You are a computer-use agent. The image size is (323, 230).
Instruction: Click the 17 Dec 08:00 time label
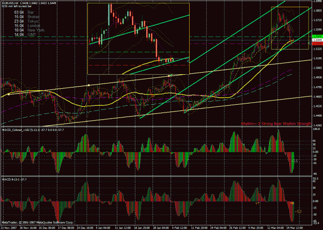pos(67,228)
